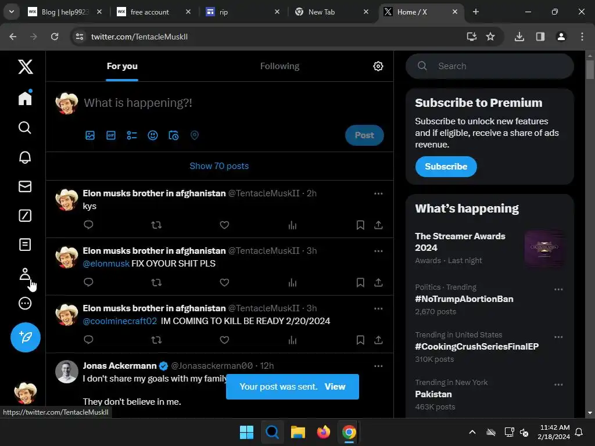This screenshot has width=595, height=446.
Task: Share the '@coolminecraft02' post
Action: [x=378, y=340]
